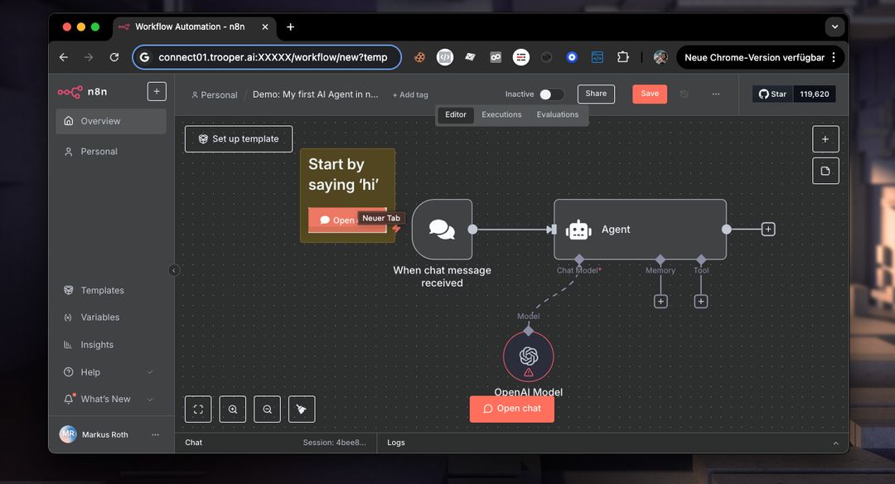Click the zoom in icon
This screenshot has height=484, width=895.
[233, 409]
